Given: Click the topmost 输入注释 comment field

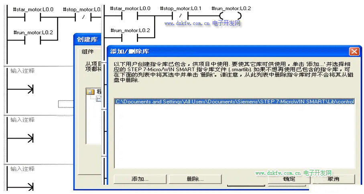Looking at the screenshot, I should pyautogui.click(x=22, y=71).
